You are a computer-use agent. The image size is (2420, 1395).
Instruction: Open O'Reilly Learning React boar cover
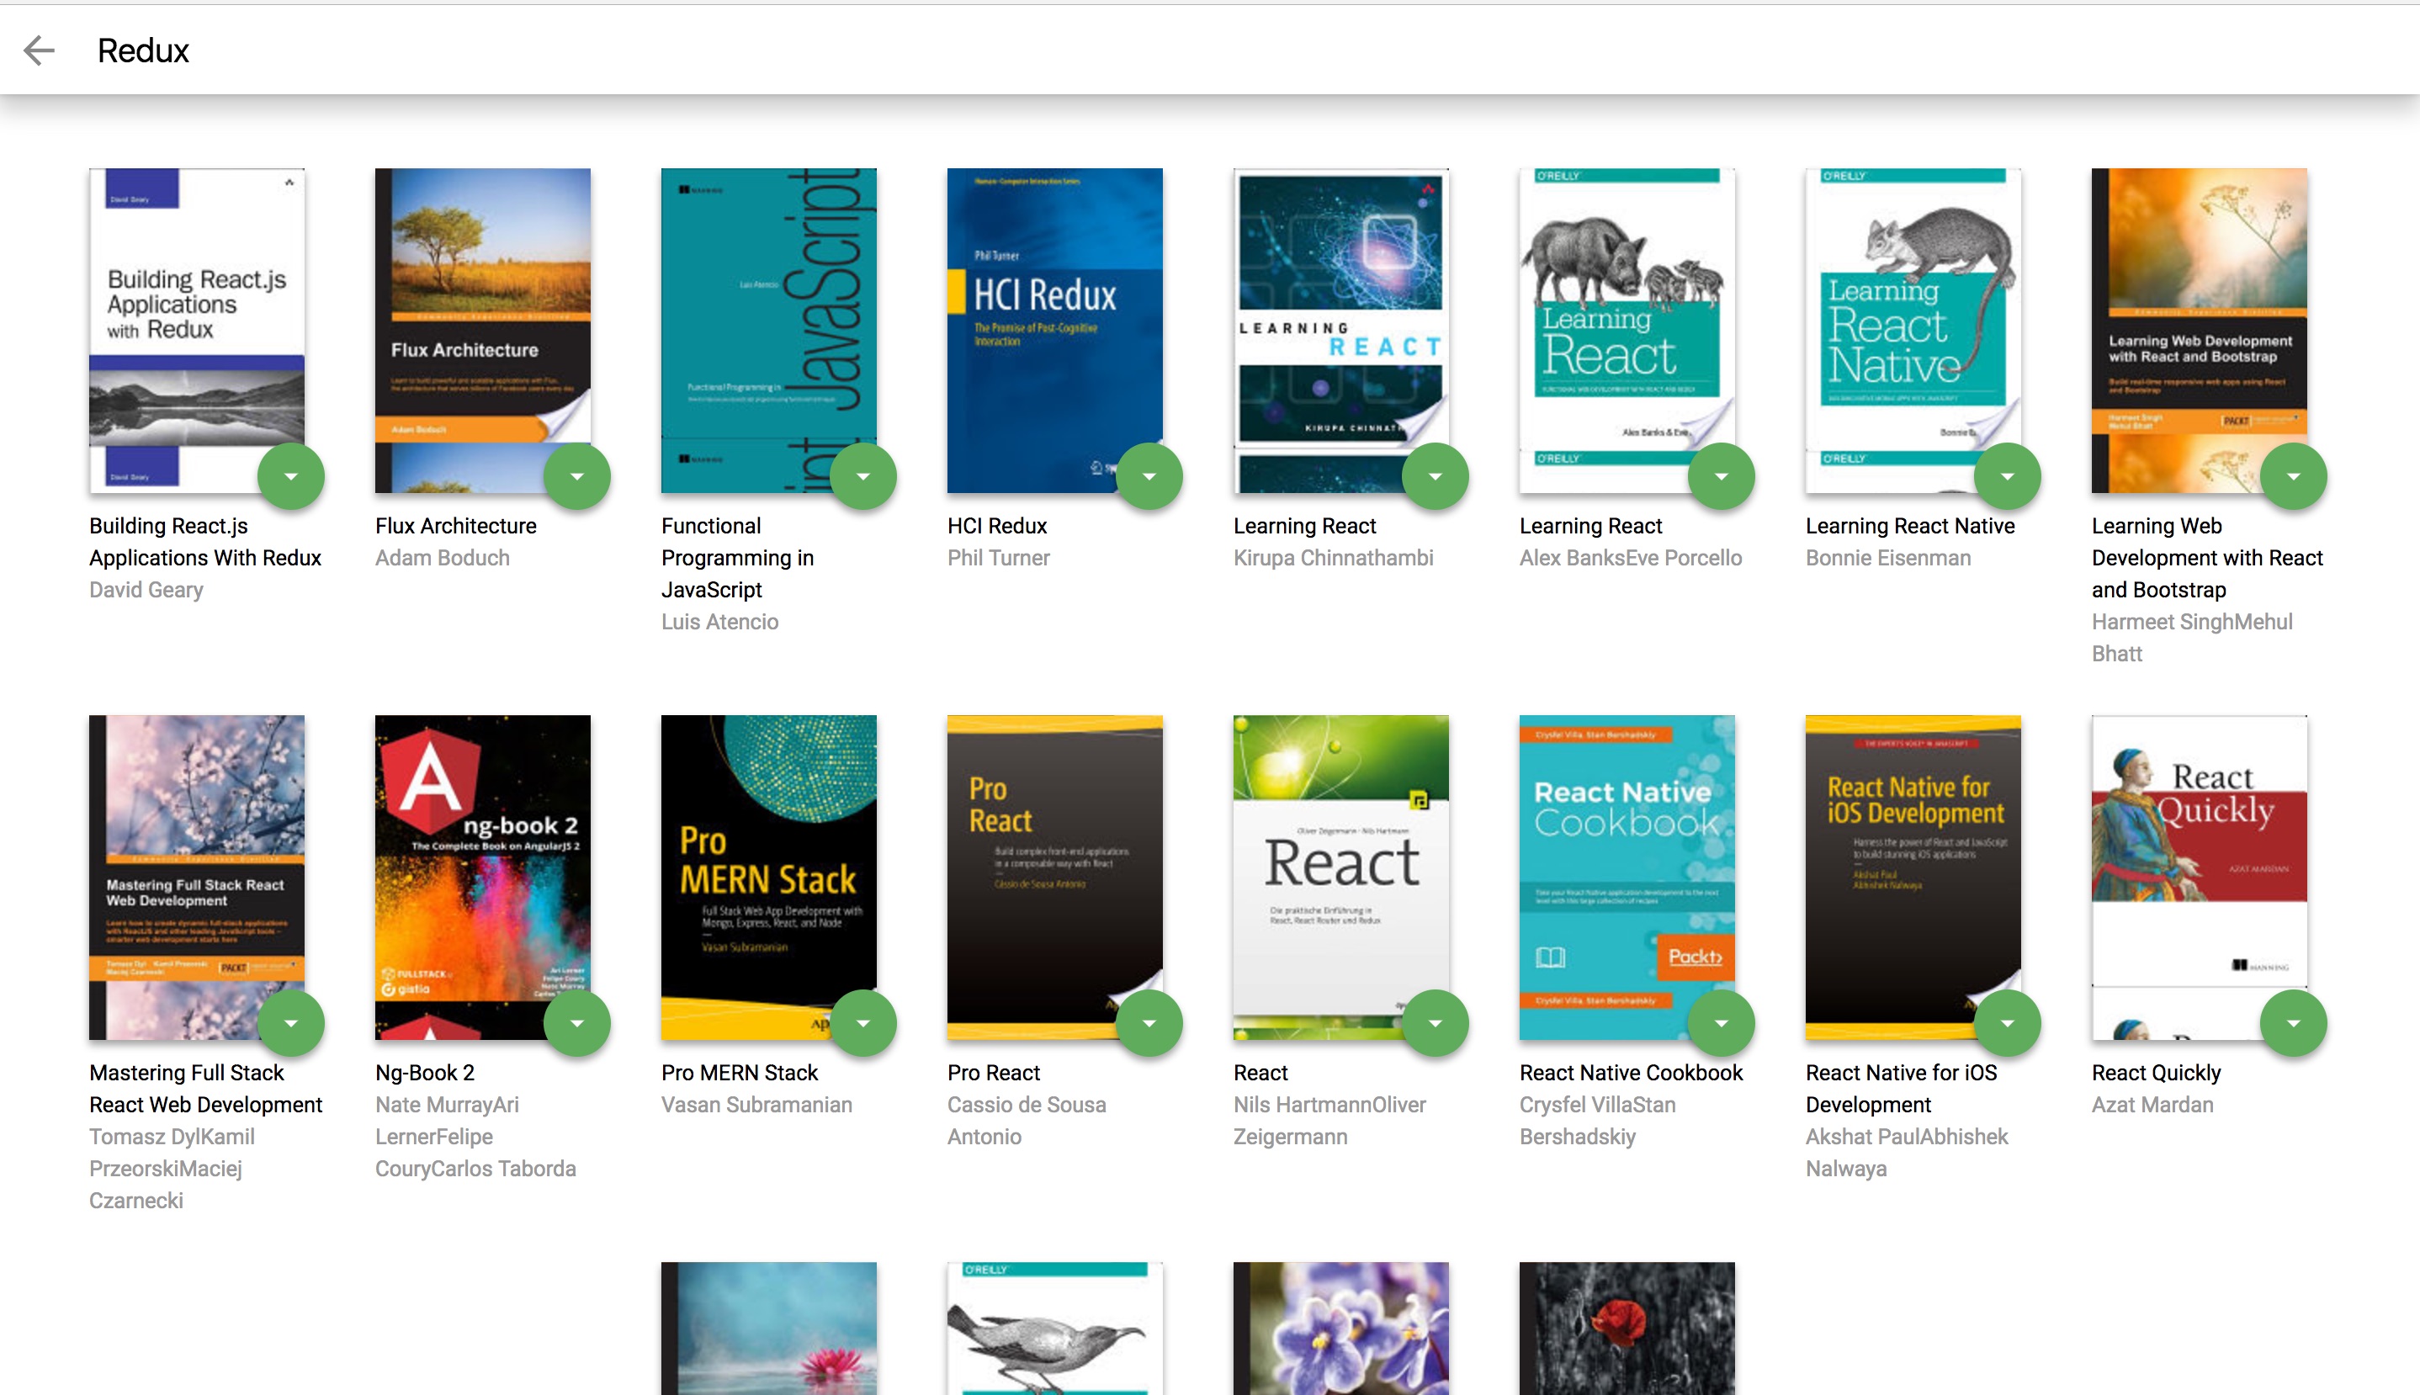[x=1627, y=331]
